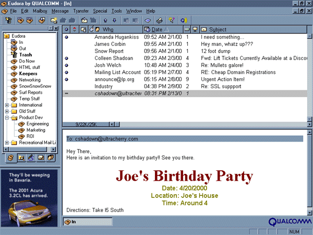Open the File menu
The height and width of the screenshot is (235, 313).
tap(13, 11)
